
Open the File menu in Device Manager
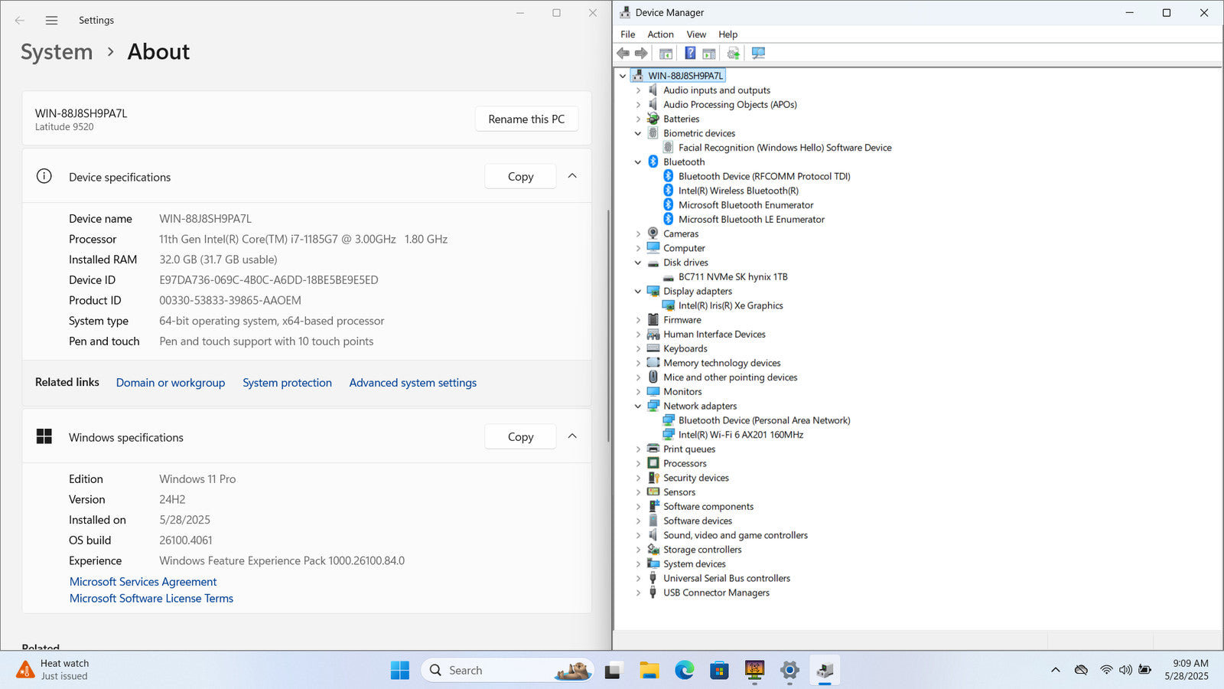pos(627,34)
